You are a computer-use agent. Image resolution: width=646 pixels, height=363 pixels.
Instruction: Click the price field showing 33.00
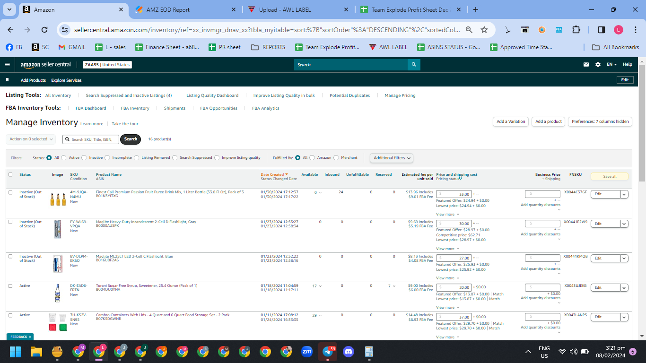(x=454, y=194)
